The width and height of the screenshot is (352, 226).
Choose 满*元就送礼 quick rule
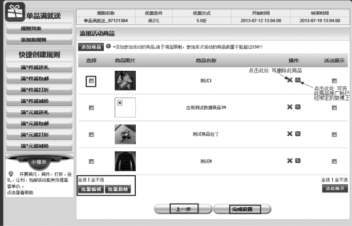click(x=39, y=112)
